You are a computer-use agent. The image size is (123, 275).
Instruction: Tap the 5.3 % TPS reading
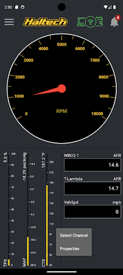[5, 157]
